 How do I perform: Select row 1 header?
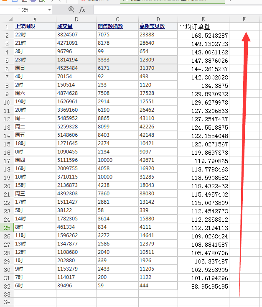7,27
